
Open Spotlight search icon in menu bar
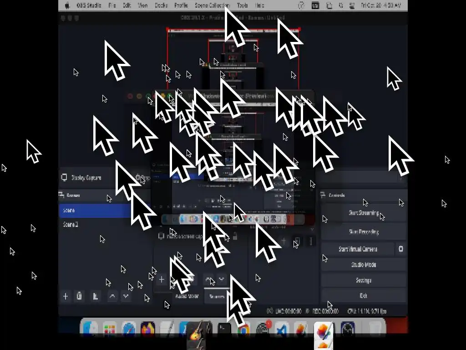[x=341, y=5]
